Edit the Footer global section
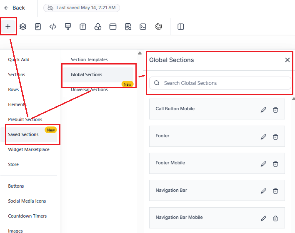Viewport: 295px width, 233px height. pyautogui.click(x=263, y=137)
